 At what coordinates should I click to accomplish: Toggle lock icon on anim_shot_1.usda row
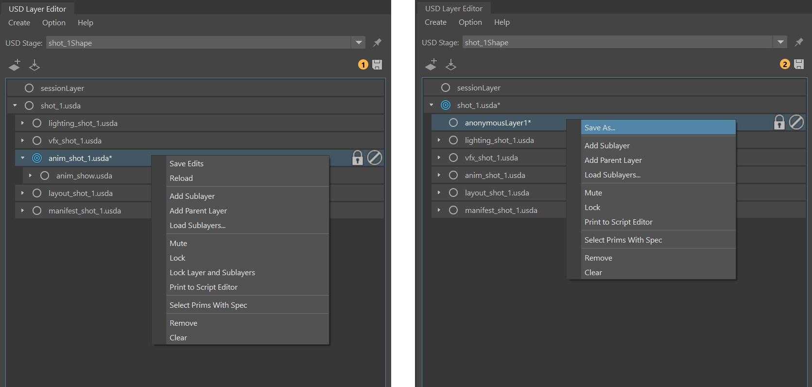(x=357, y=158)
